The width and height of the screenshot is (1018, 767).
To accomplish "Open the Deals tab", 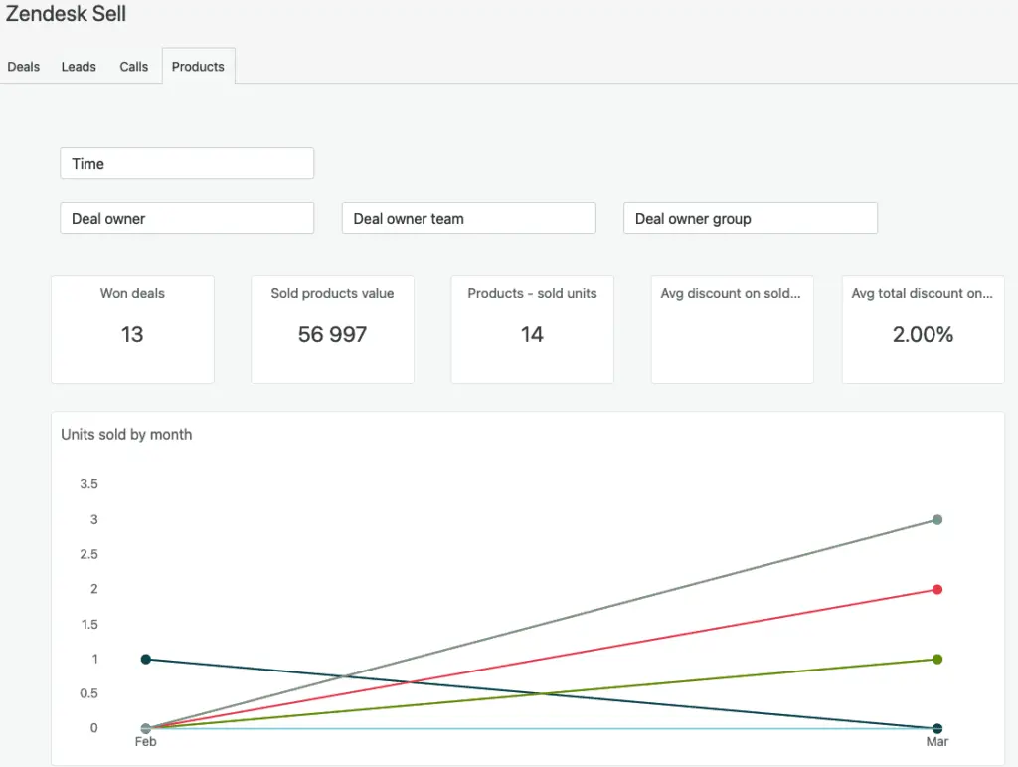I will [x=24, y=67].
